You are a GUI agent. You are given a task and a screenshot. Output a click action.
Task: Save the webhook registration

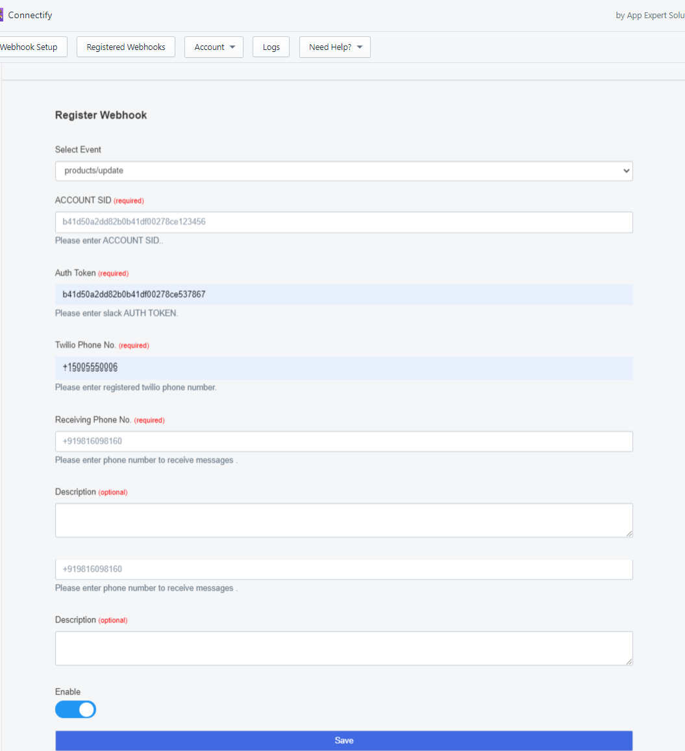344,741
